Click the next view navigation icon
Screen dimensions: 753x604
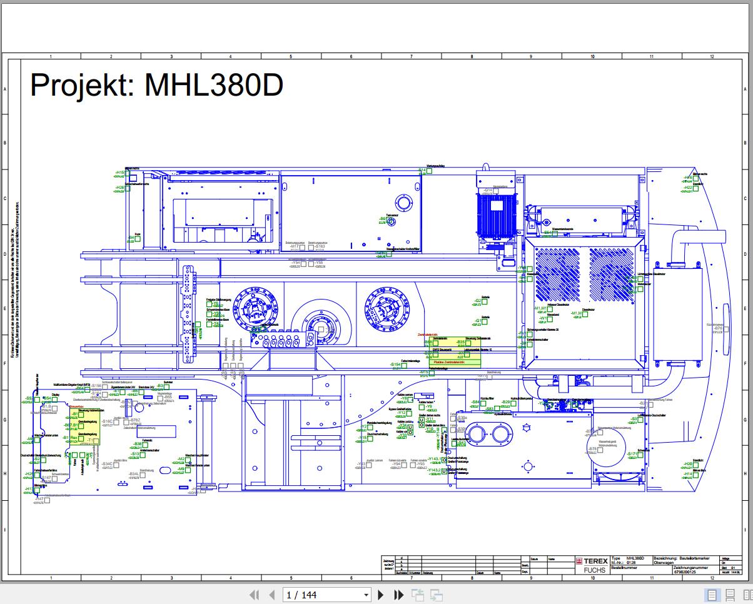435,595
